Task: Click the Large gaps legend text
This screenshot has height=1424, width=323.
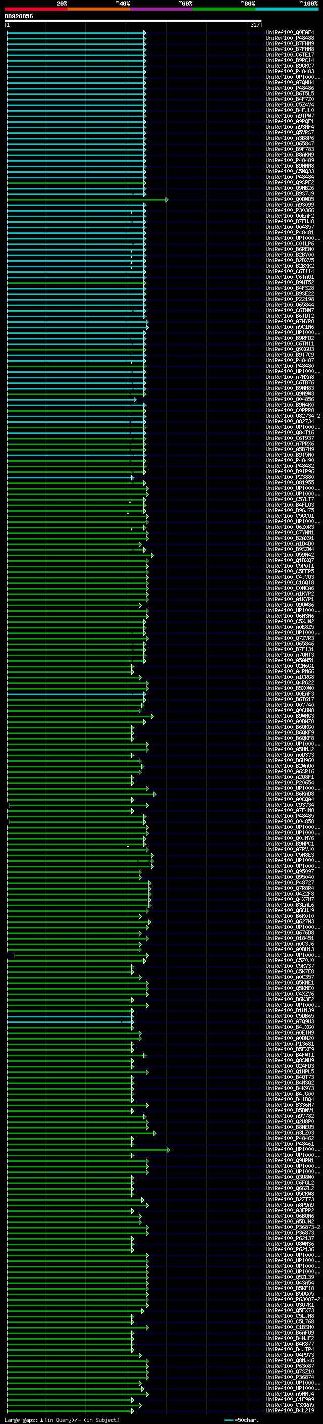Action: [x=62, y=1420]
